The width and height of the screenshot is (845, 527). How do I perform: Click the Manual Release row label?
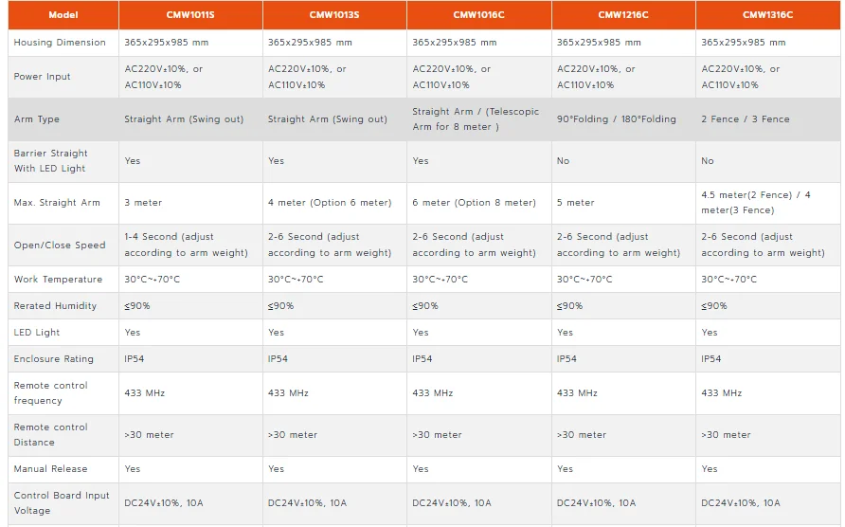50,469
